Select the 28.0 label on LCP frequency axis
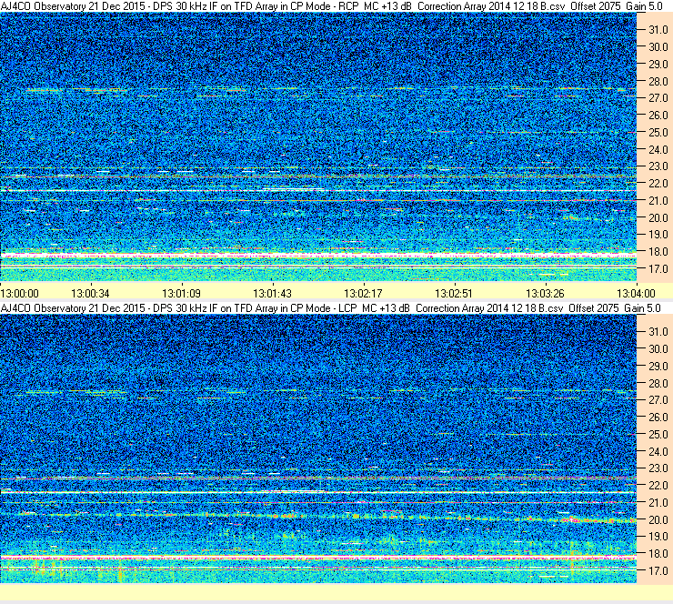This screenshot has width=673, height=604. pyautogui.click(x=658, y=383)
